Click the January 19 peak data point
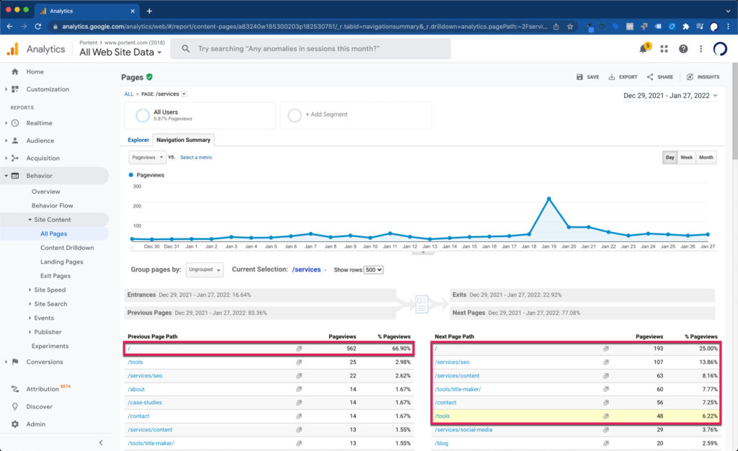Screen dimensions: 738x451 click(x=549, y=198)
